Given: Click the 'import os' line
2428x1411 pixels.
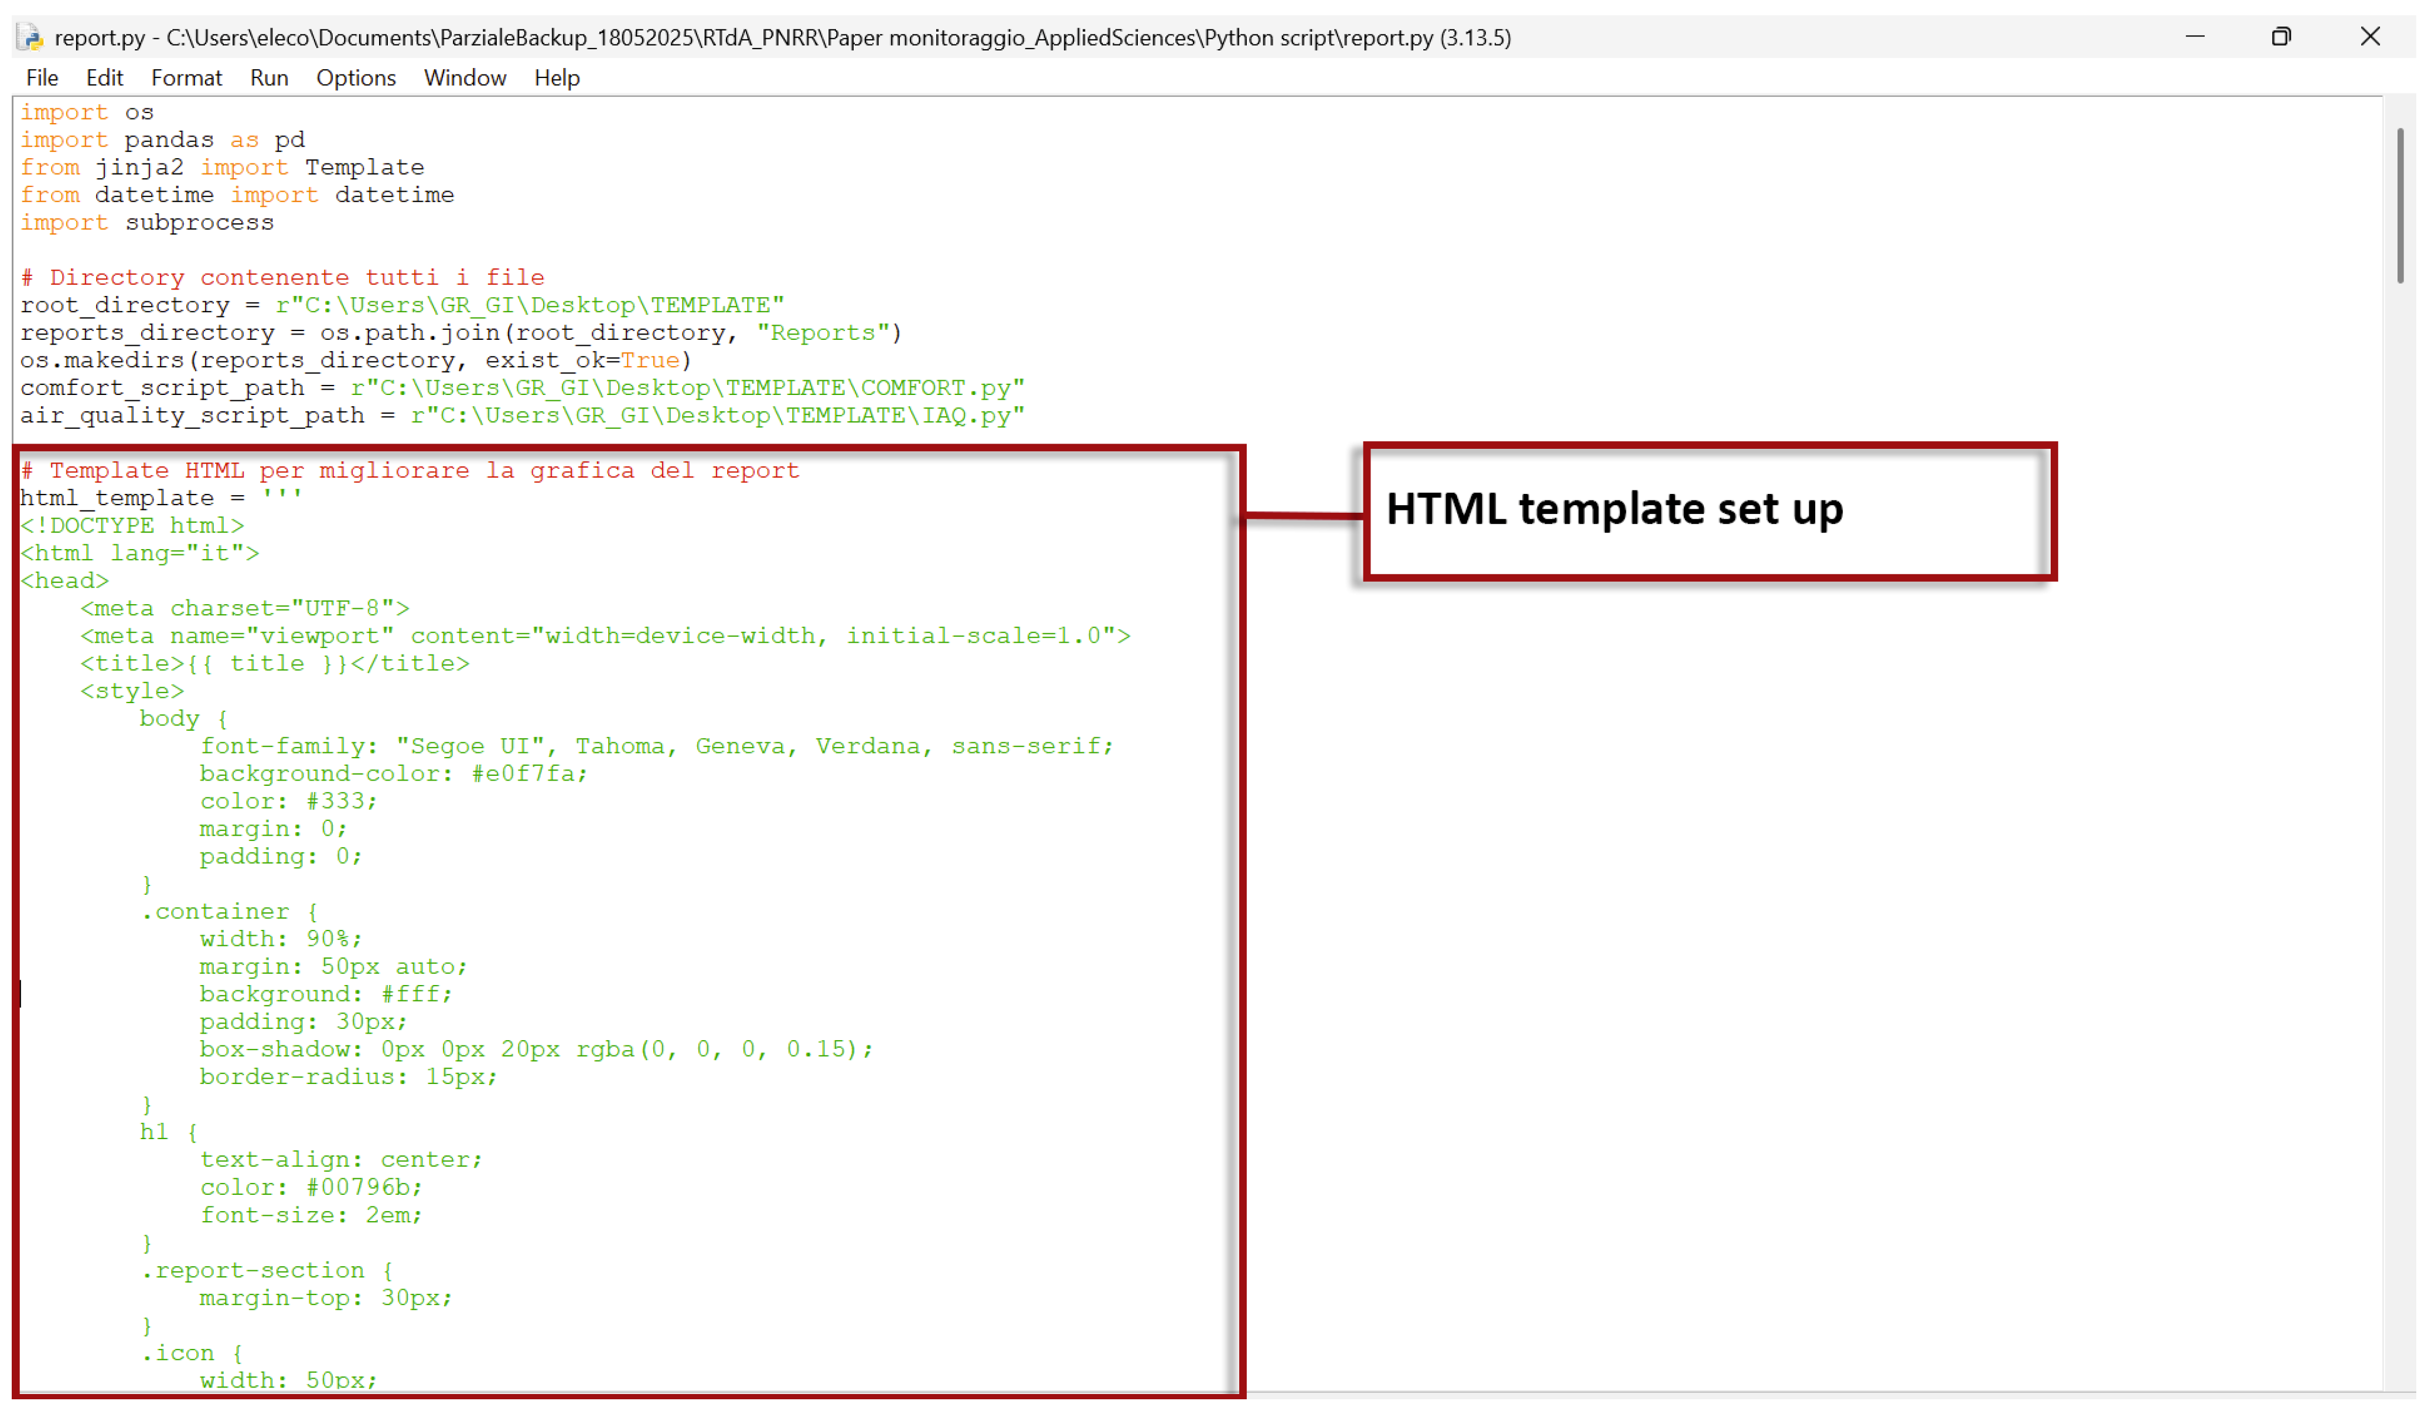Looking at the screenshot, I should point(87,113).
